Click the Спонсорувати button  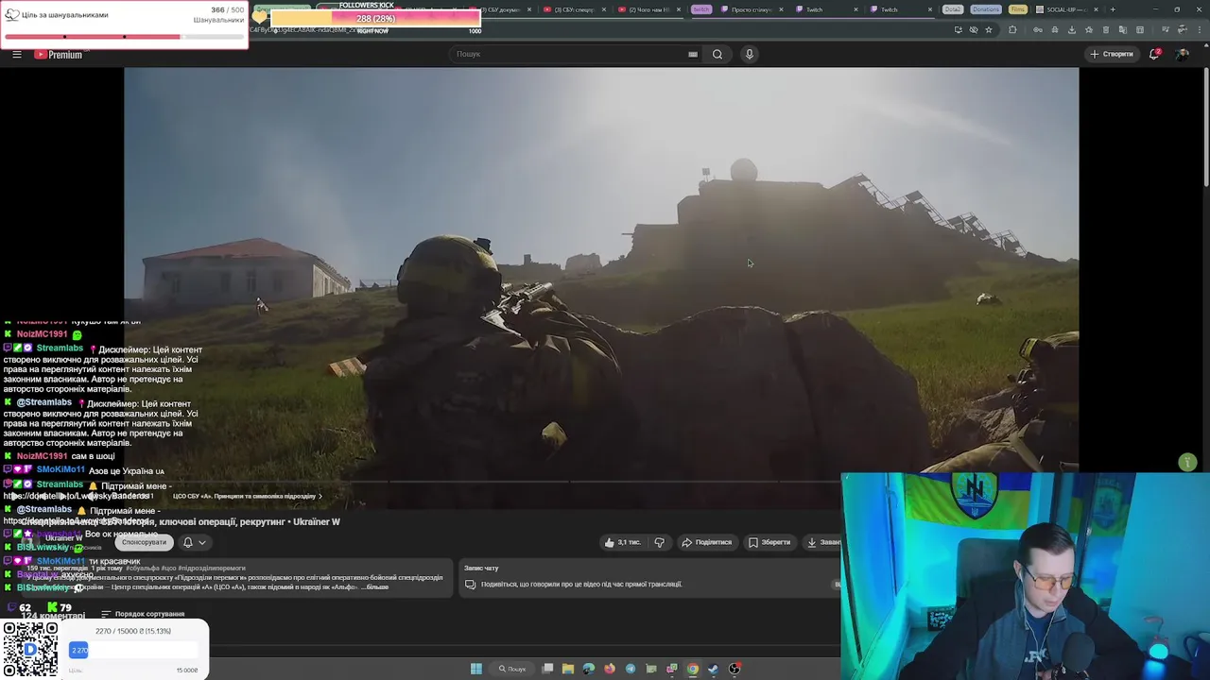tap(144, 542)
